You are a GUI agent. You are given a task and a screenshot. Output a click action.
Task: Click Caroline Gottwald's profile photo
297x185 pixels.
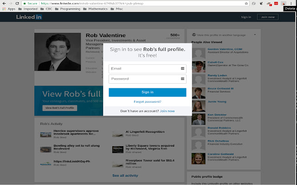pyautogui.click(x=199, y=158)
